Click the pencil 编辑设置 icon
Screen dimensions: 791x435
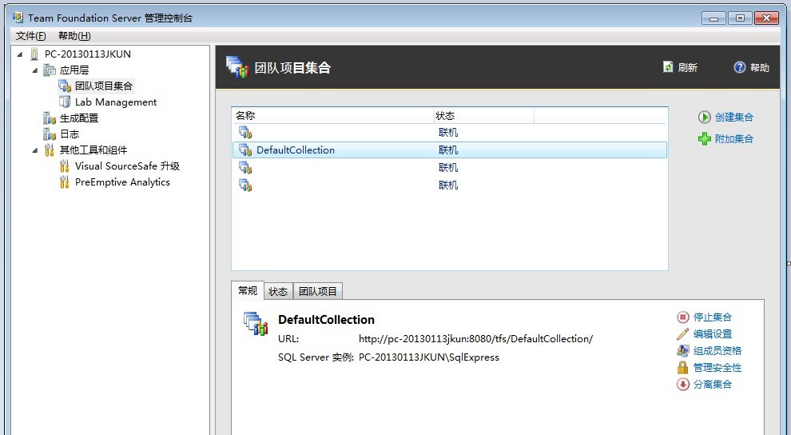click(x=682, y=333)
